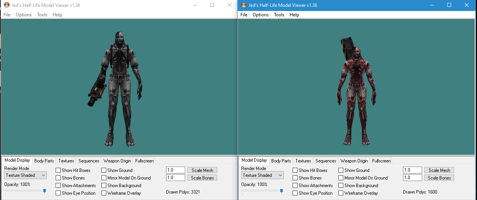477x200 pixels.
Task: Click Scale Mesh button in right window
Action: (x=439, y=170)
